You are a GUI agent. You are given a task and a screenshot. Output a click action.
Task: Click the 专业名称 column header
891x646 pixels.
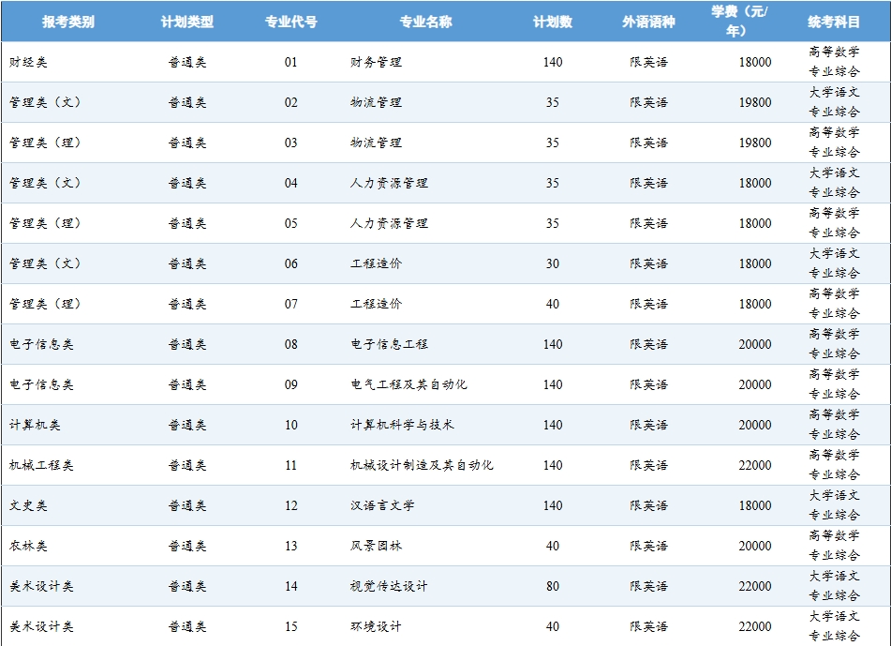tap(425, 22)
